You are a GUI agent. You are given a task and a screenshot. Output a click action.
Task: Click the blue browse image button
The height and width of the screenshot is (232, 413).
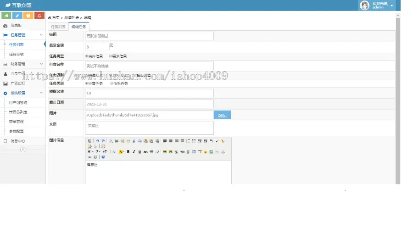coord(222,115)
